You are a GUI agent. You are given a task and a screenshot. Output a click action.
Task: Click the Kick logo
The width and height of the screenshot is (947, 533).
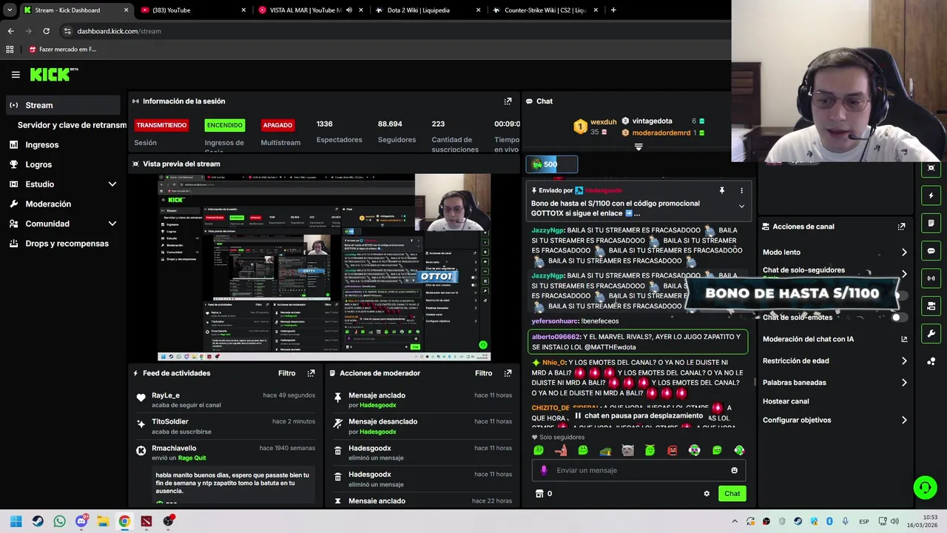[x=53, y=74]
